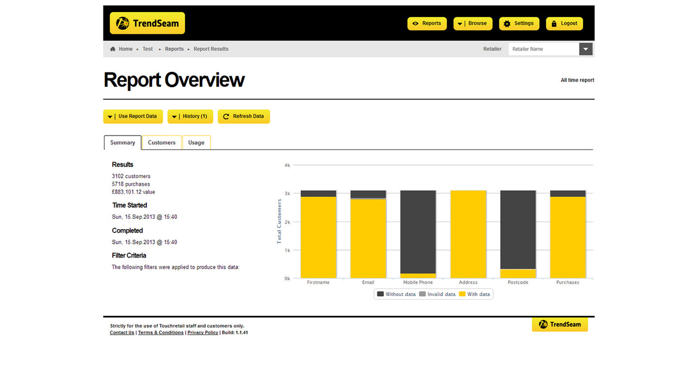Viewport: 697px width, 392px height.
Task: Open the Use Report Data dropdown
Action: [x=111, y=116]
